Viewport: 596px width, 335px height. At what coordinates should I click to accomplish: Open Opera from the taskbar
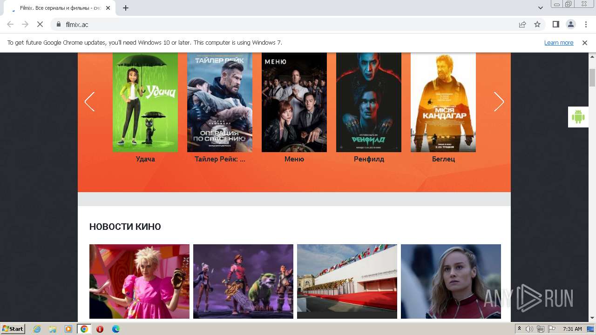[100, 329]
